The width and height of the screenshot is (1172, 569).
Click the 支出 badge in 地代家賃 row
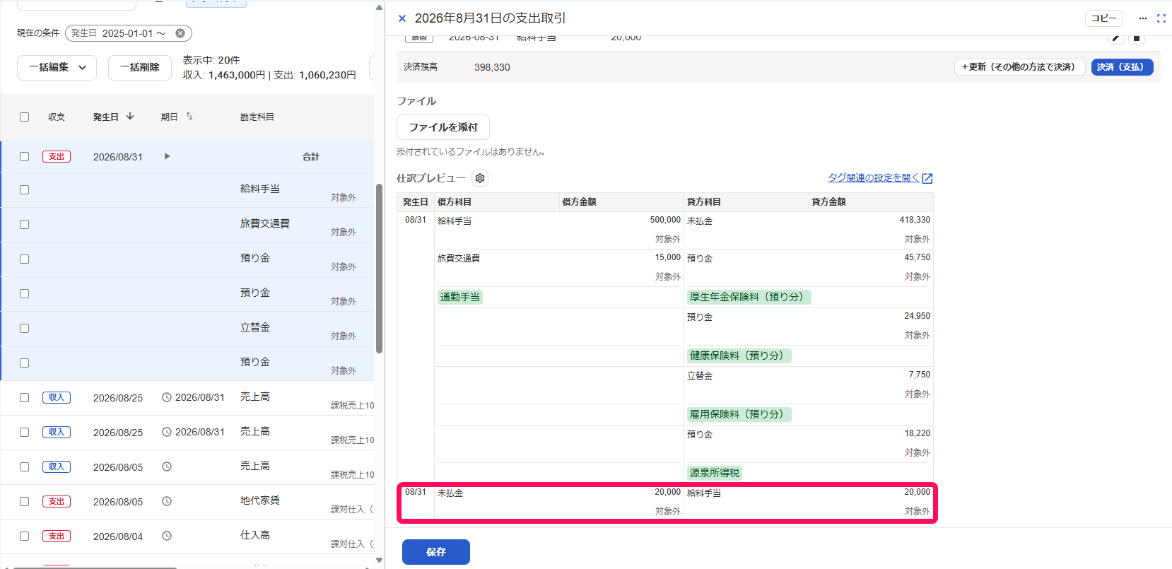57,502
